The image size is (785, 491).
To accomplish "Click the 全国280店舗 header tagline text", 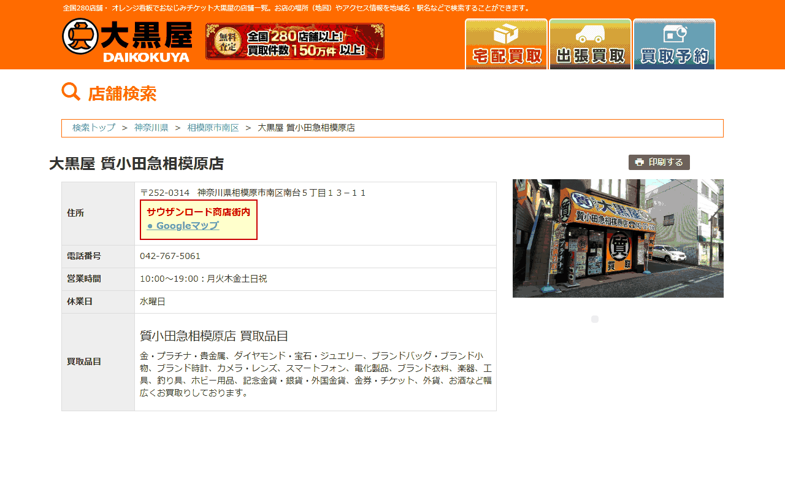I will pyautogui.click(x=297, y=8).
